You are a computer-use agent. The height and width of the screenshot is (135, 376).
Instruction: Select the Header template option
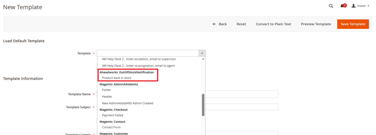[x=107, y=96]
